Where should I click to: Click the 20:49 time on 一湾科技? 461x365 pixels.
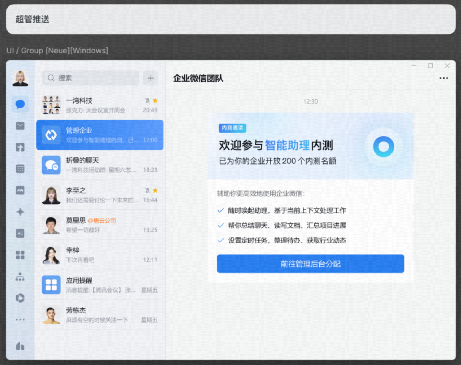pos(150,110)
